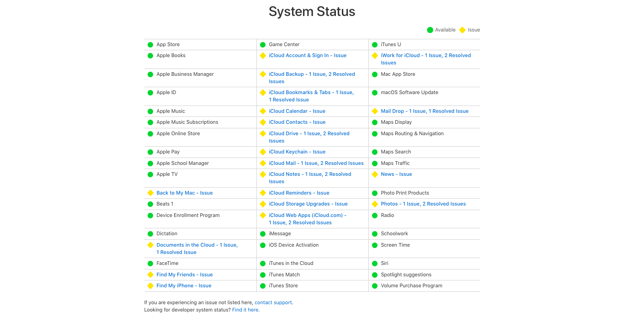Expand the Back to My Mac issue

tap(184, 193)
